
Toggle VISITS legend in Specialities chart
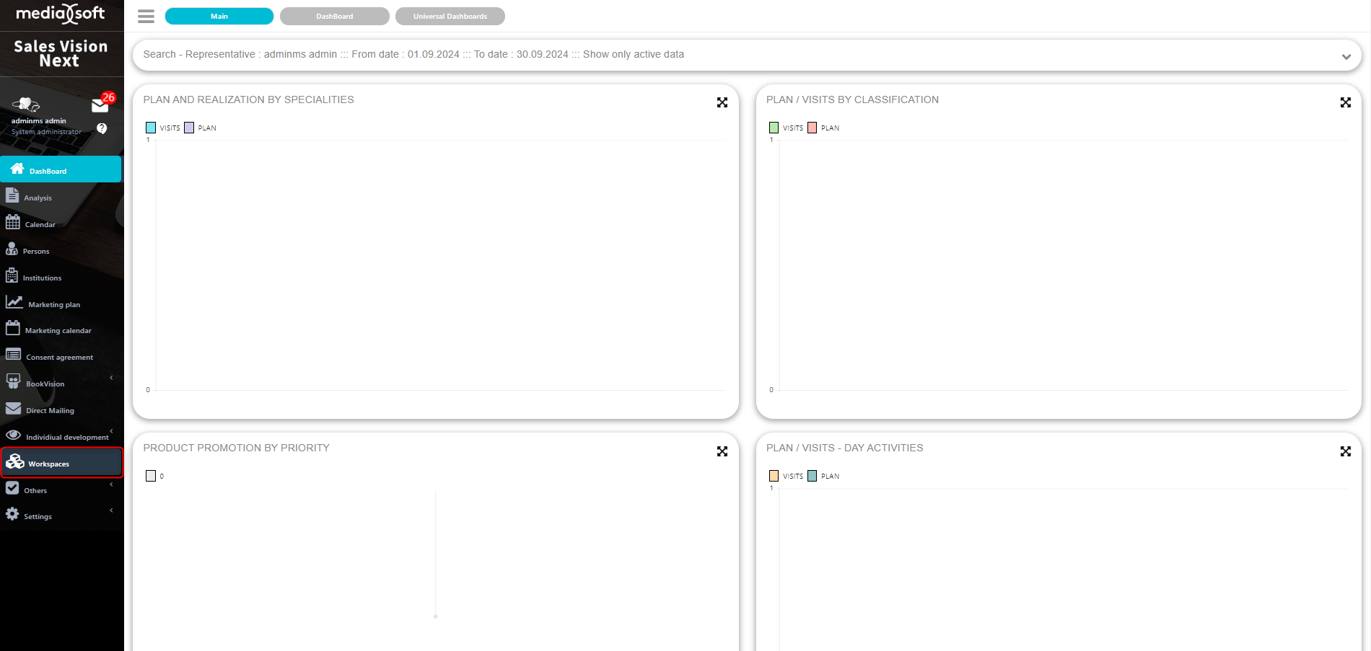pos(151,128)
